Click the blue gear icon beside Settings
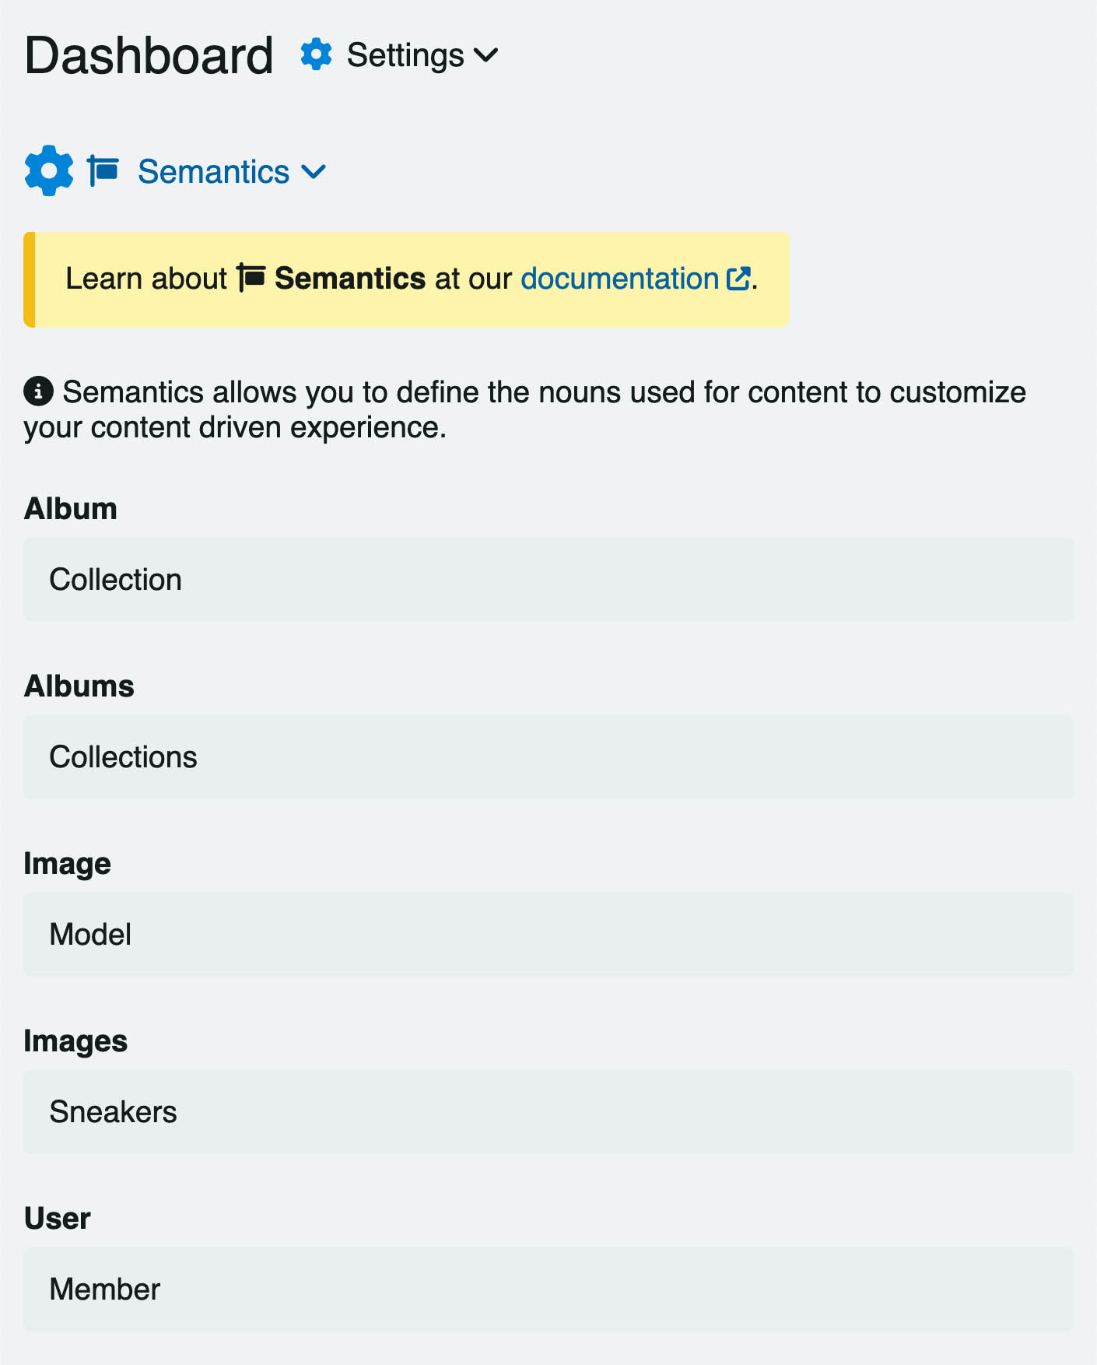Screen dimensions: 1097x1365 [317, 54]
